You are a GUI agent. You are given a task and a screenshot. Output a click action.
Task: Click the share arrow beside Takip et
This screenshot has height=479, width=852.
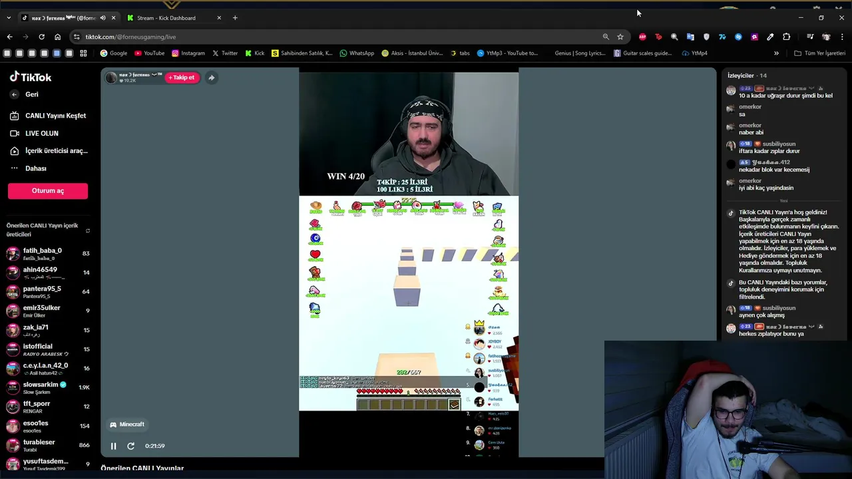point(211,78)
